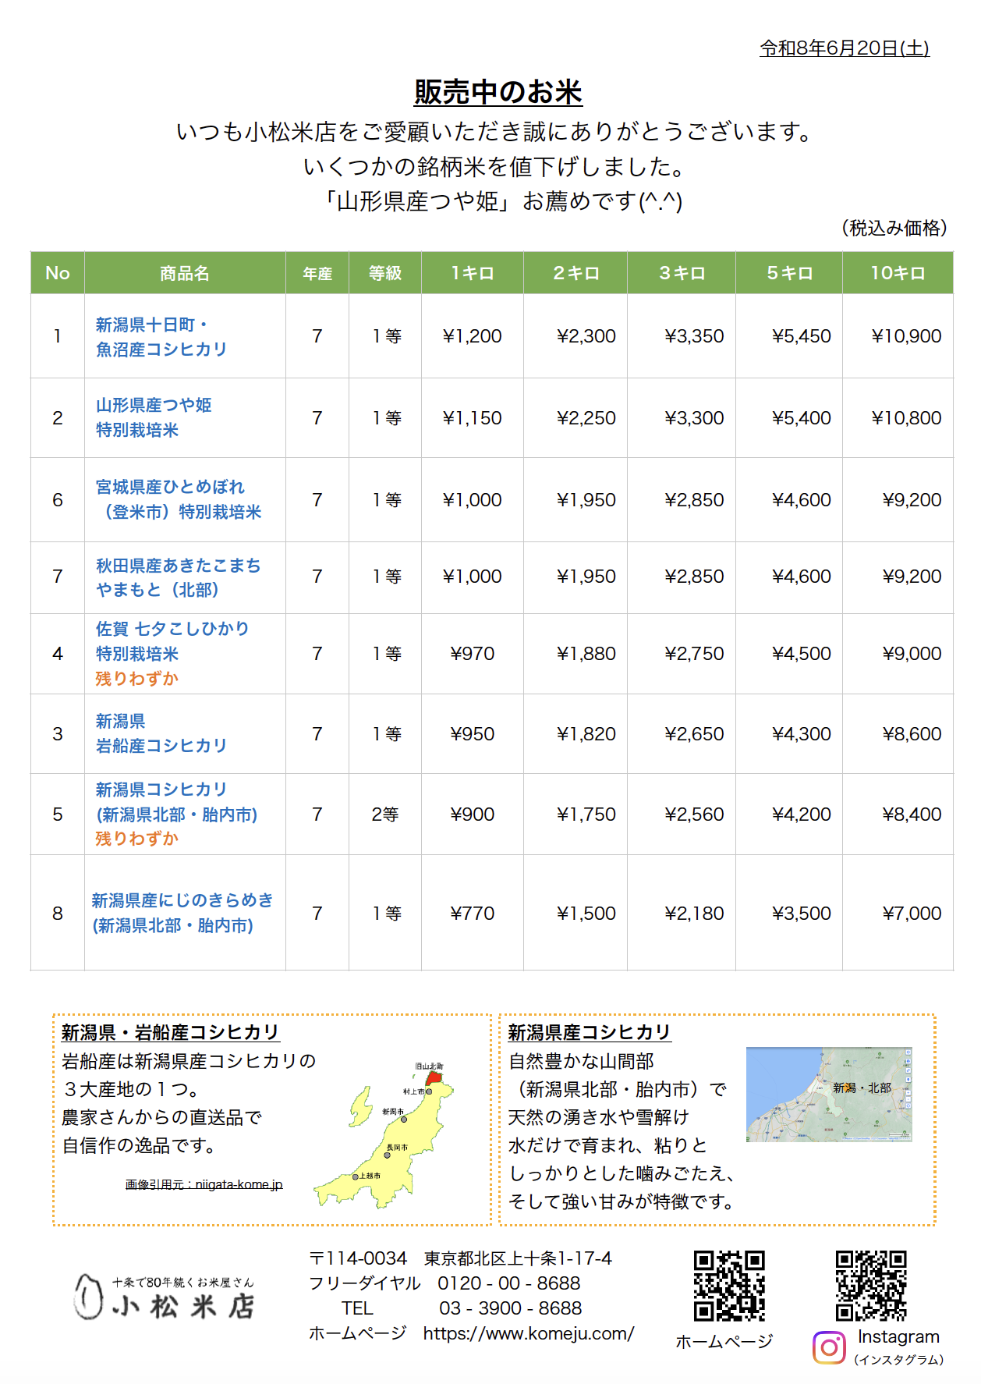Click price ¥770 for にじのきらめき
981x1384 pixels.
(x=473, y=914)
